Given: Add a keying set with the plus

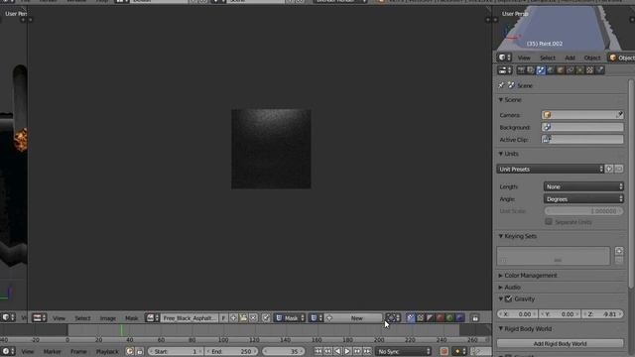Looking at the screenshot, I should click(619, 251).
